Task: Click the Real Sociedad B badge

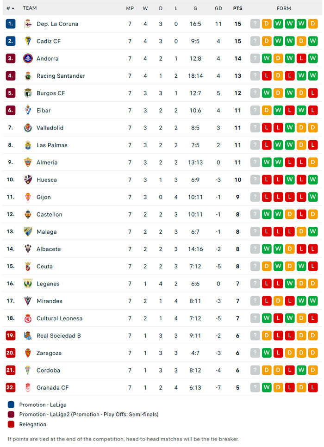Action: click(x=28, y=335)
